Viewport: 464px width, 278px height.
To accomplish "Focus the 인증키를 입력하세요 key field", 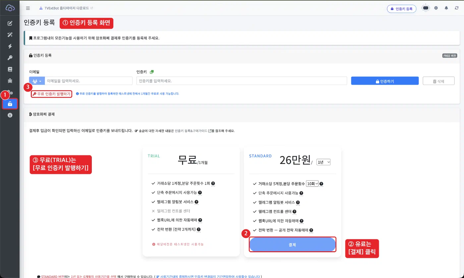I will coord(242,81).
